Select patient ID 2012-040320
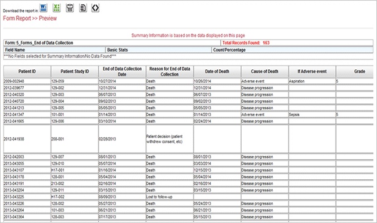This screenshot has width=377, height=223. pyautogui.click(x=13, y=95)
